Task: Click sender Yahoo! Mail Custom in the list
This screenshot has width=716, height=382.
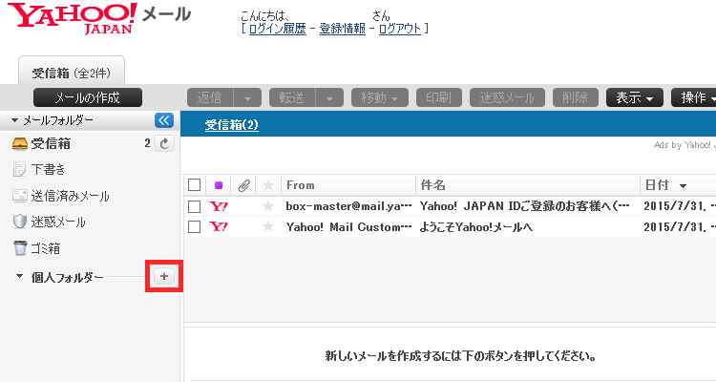Action: click(348, 227)
